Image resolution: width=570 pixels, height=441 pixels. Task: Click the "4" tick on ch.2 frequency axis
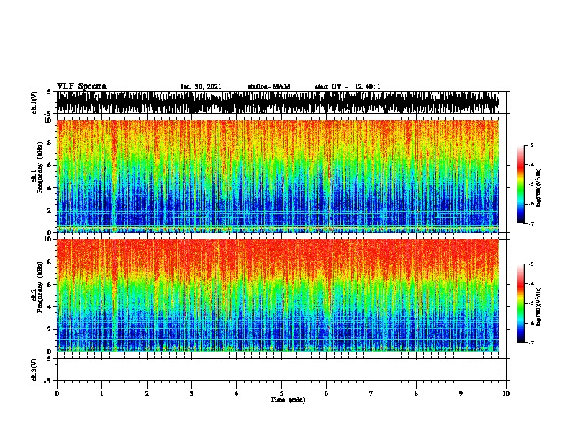[x=50, y=307]
